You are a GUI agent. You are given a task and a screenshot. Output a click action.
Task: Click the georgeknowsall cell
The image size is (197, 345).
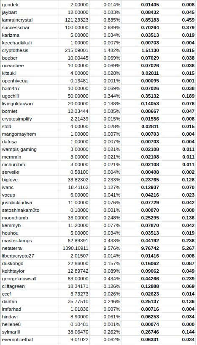(30, 279)
